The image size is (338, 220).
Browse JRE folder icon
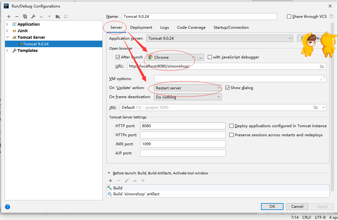pos(316,107)
